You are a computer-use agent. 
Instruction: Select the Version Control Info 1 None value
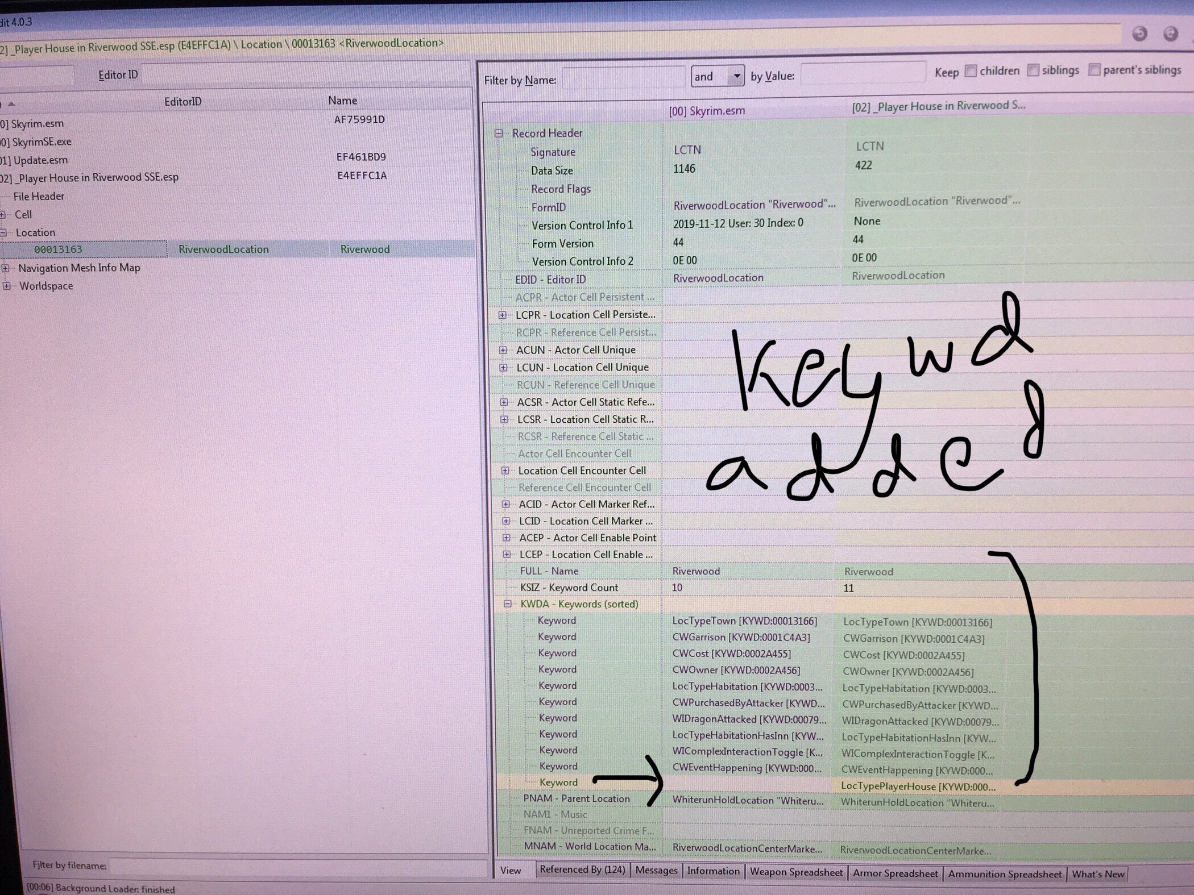pyautogui.click(x=867, y=221)
